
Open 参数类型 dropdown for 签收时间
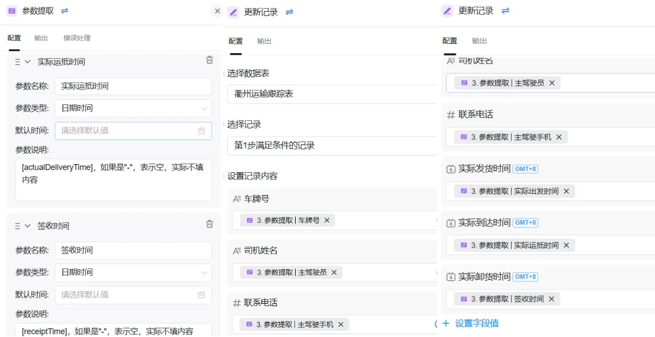[x=133, y=272]
